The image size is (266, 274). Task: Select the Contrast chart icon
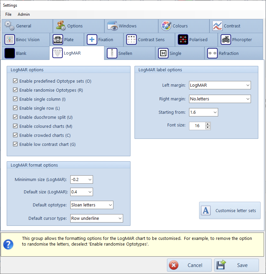(x=217, y=26)
